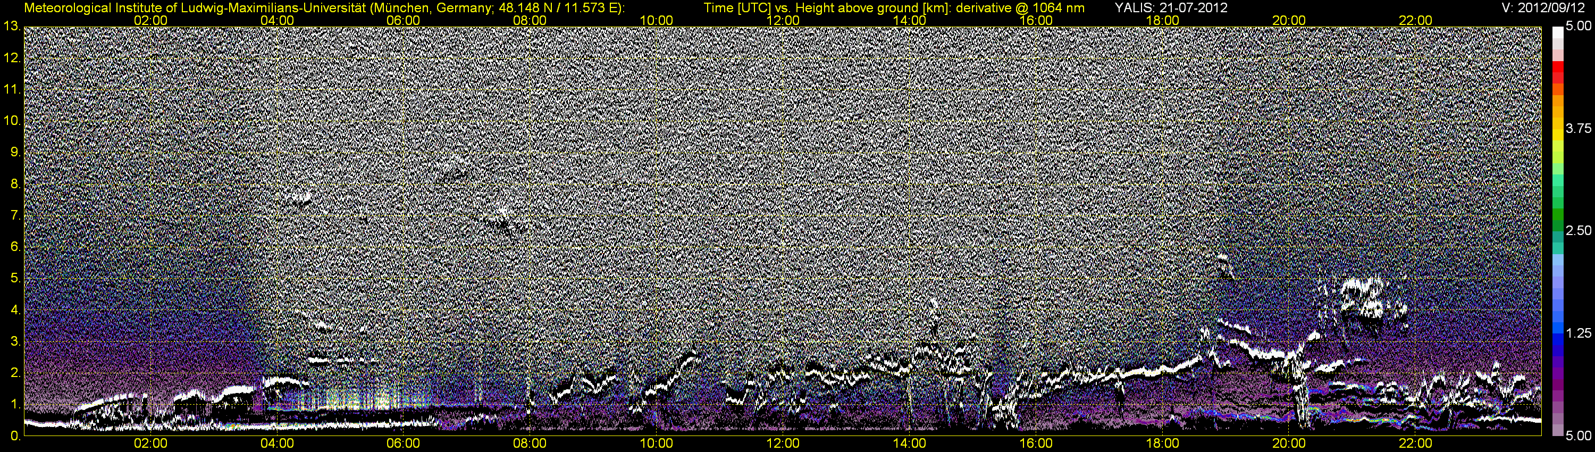Click the 0 km height axis label
The image size is (1595, 452).
pos(15,436)
